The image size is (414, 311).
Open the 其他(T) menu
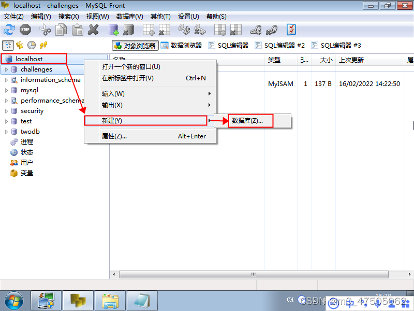coord(160,17)
